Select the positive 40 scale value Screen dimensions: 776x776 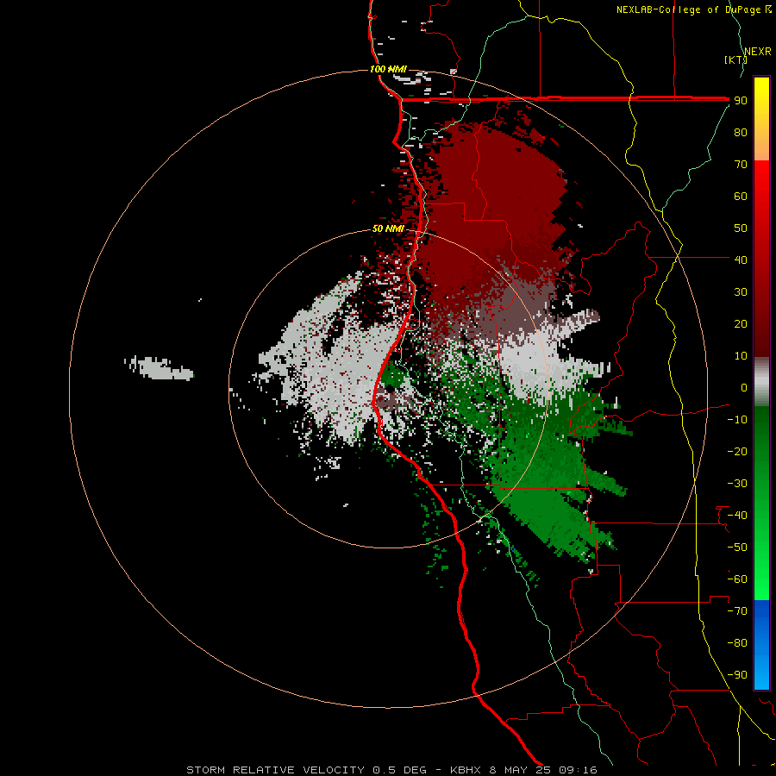741,260
